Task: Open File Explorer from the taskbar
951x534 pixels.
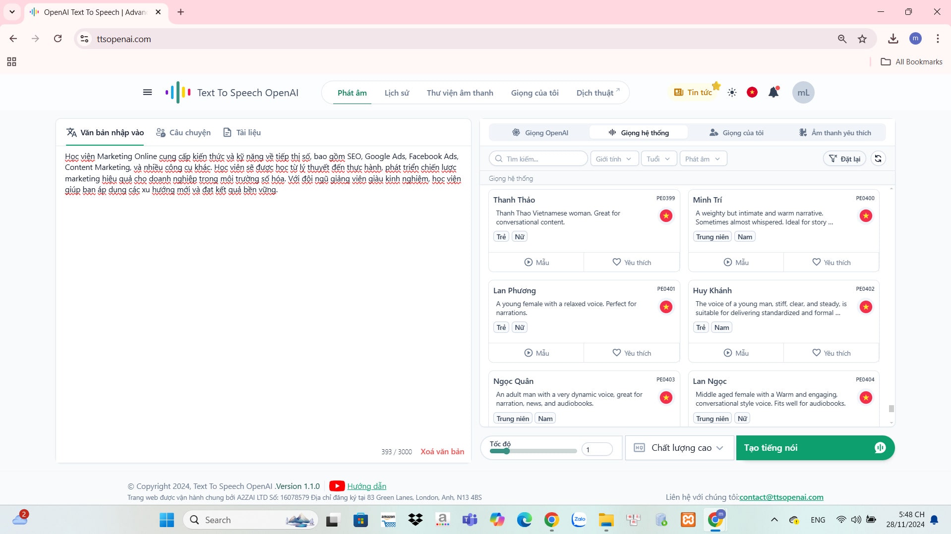Action: point(606,520)
